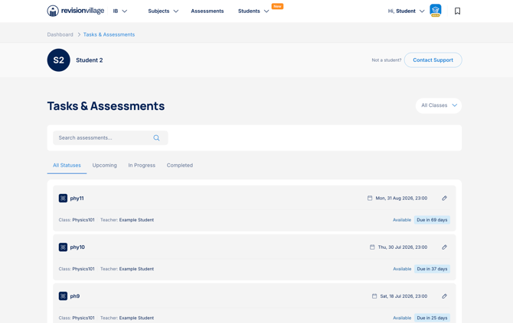This screenshot has height=323, width=513.
Task: Expand the Hi, Student account menu
Action: click(406, 11)
